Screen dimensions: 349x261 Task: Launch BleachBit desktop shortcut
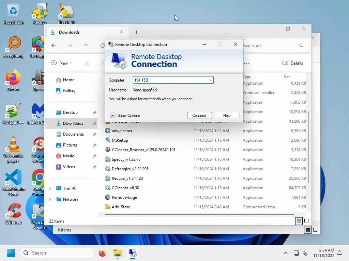pos(66,14)
